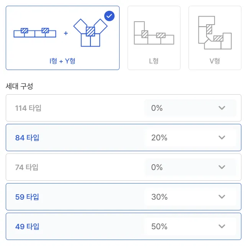Screen dimensions: 246x250
Task: Click the 세대 구성 section heading
Action: tap(20, 86)
